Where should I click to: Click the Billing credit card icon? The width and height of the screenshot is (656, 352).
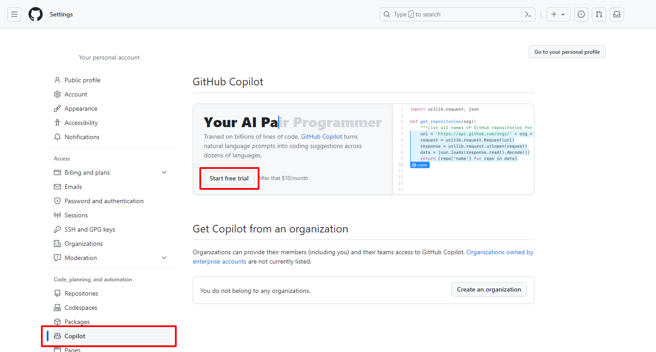click(57, 172)
